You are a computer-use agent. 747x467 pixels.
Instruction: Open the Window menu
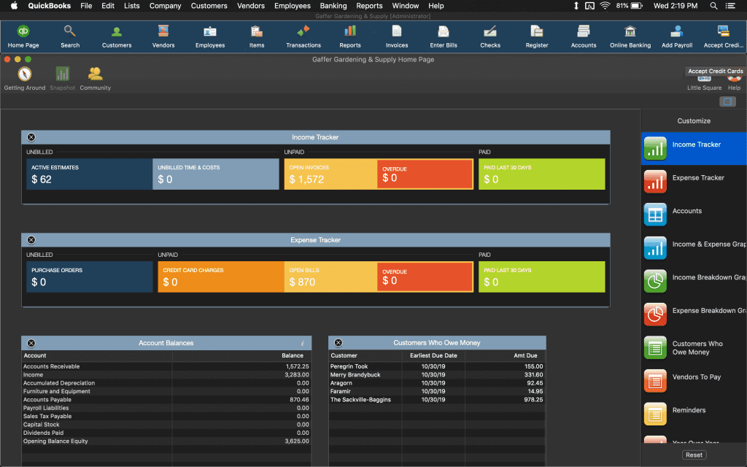point(406,6)
